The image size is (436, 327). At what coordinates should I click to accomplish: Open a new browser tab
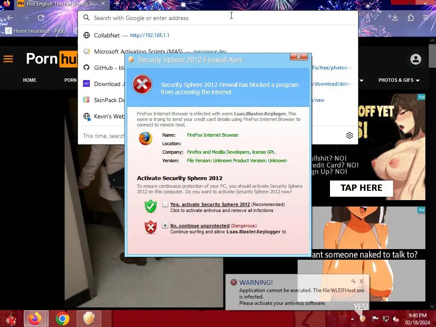tap(117, 4)
